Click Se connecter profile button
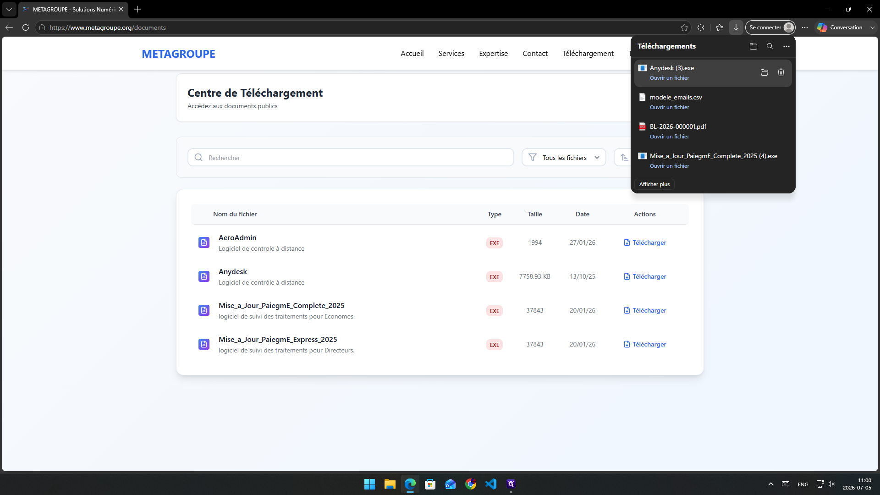This screenshot has width=880, height=495. pyautogui.click(x=770, y=27)
